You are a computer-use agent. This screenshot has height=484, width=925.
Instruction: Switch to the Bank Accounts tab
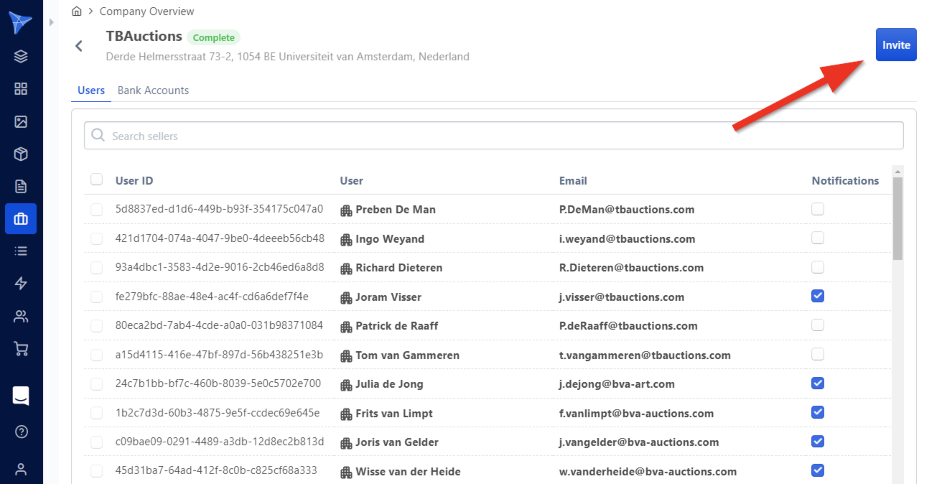point(153,90)
